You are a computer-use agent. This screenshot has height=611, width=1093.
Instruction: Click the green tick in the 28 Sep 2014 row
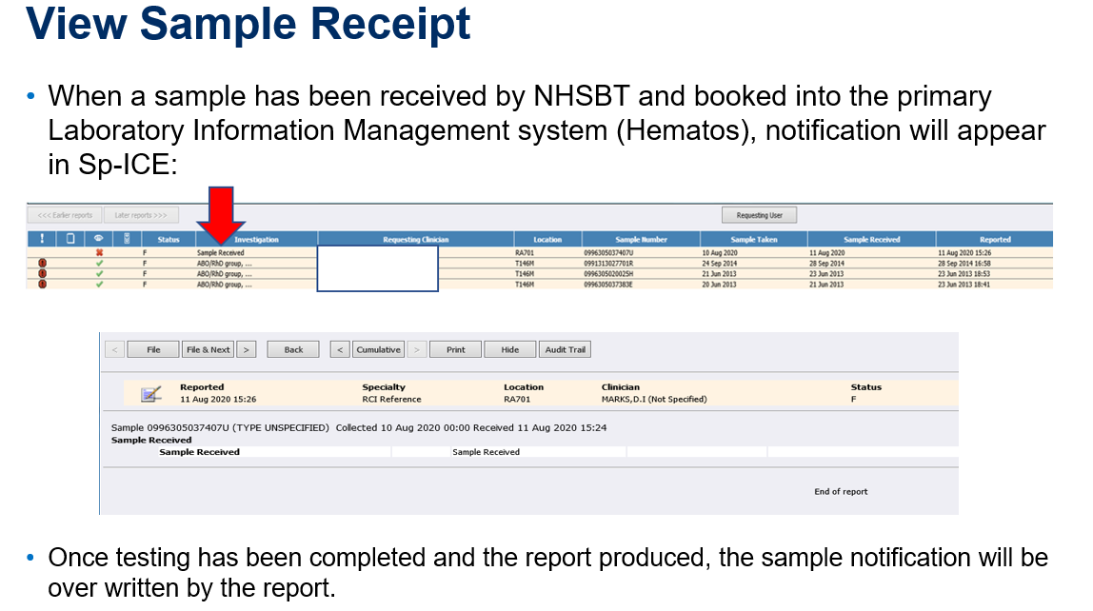coord(99,264)
